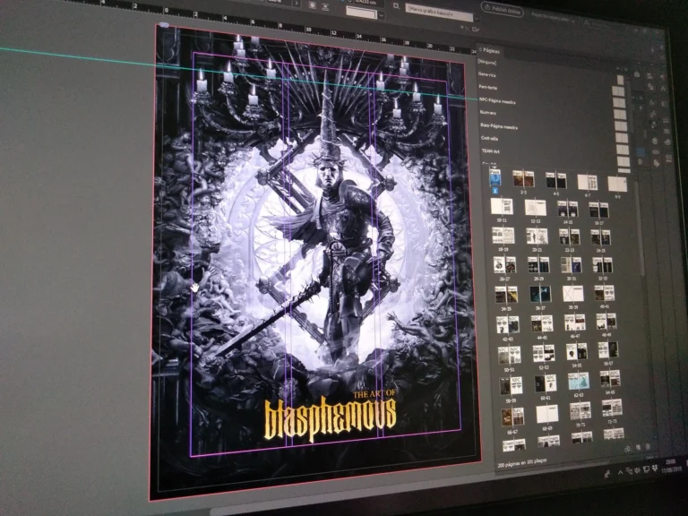
Task: Select the NPC-Página maestra entry
Action: [497, 100]
